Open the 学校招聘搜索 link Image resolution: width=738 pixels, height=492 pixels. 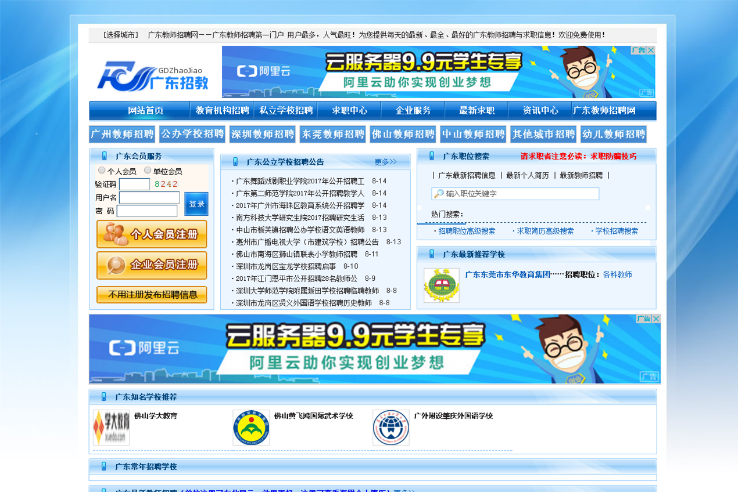617,231
